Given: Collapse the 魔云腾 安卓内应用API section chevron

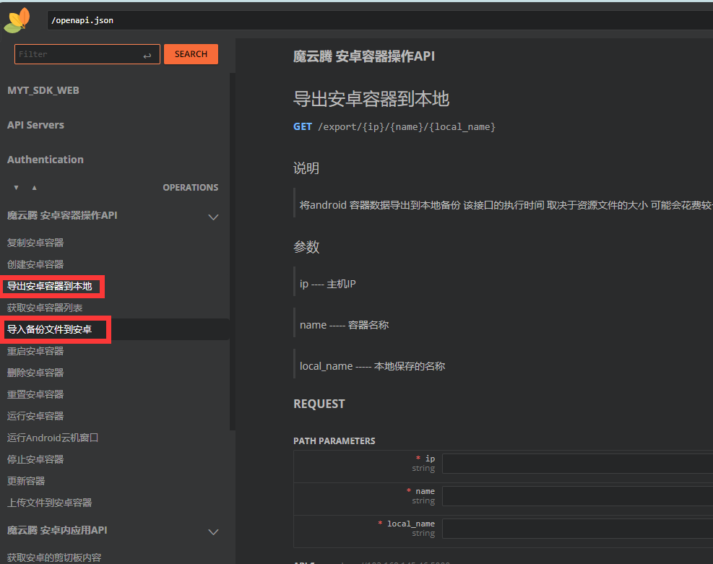Looking at the screenshot, I should tap(213, 532).
